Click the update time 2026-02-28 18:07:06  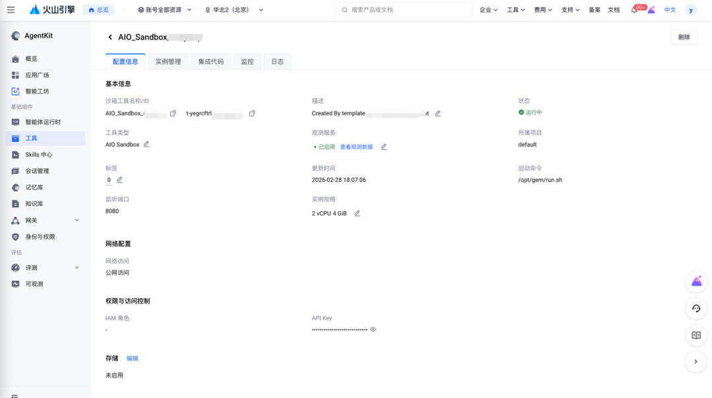[x=339, y=180]
